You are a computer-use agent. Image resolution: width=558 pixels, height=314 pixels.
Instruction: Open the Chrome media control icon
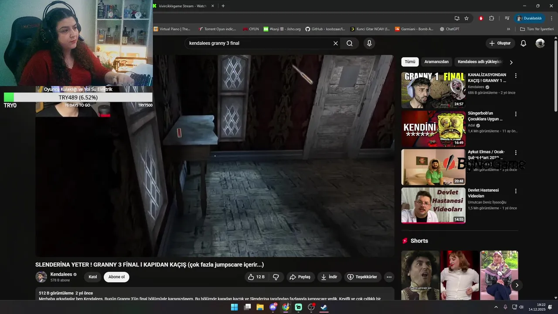507,18
